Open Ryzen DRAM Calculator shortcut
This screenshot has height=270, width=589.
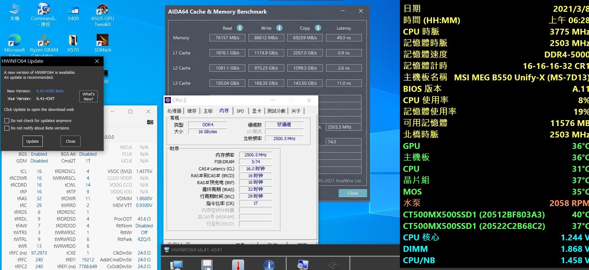coord(44,45)
